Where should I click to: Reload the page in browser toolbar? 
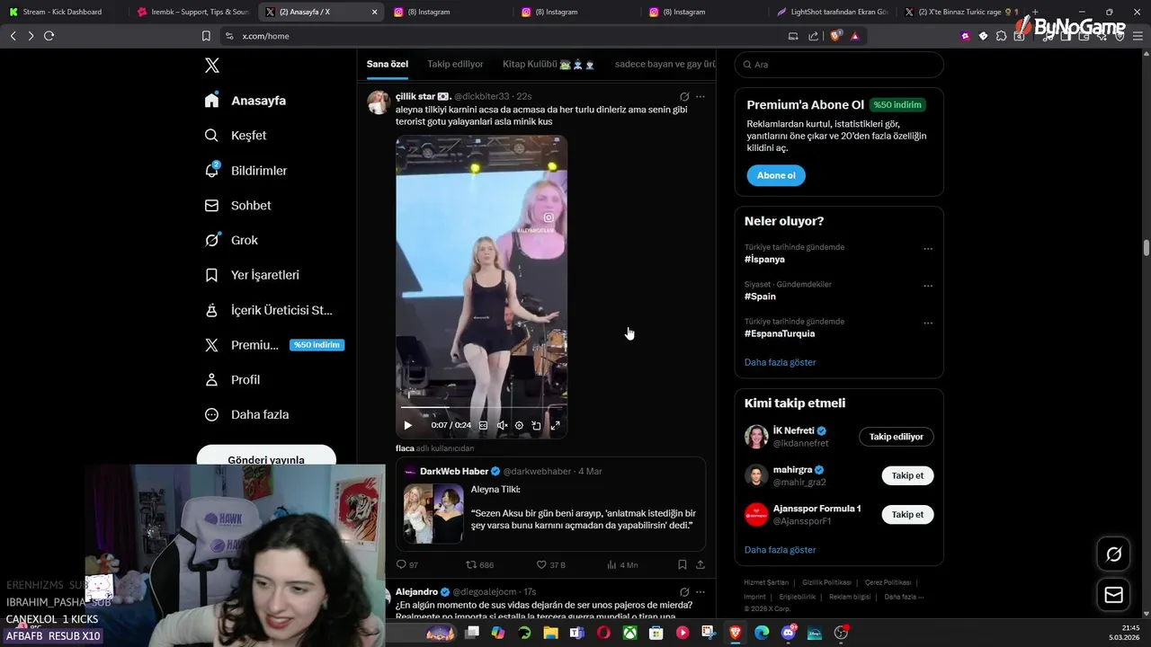[49, 36]
